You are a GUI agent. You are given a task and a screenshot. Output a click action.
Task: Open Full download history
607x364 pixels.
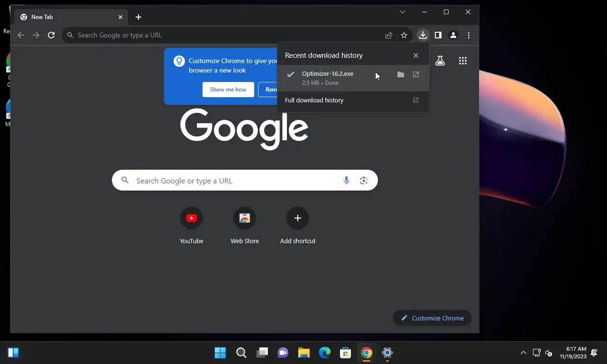[x=353, y=100]
